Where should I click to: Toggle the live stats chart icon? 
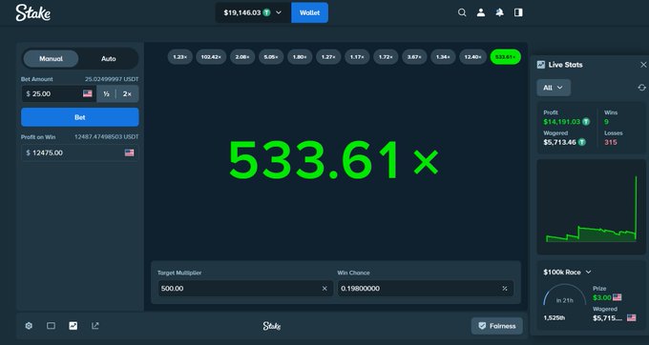[x=73, y=326]
